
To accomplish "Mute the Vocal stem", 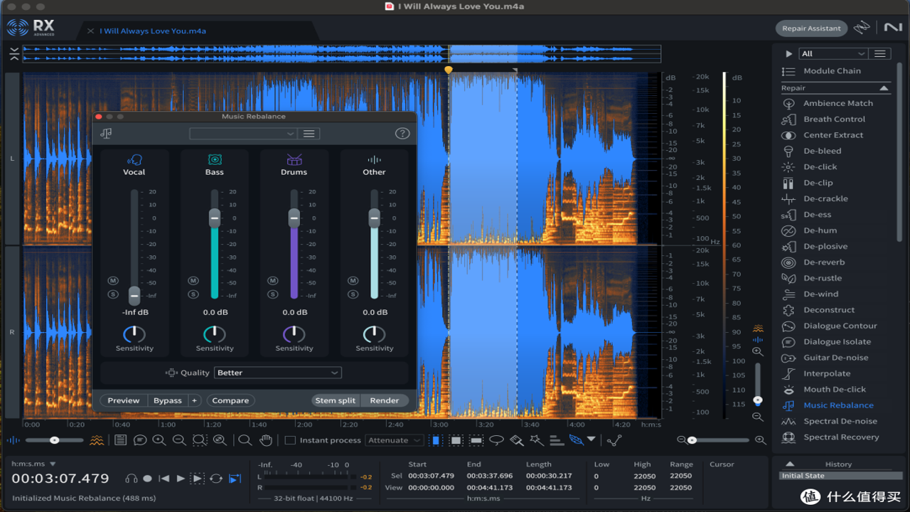I will (113, 281).
